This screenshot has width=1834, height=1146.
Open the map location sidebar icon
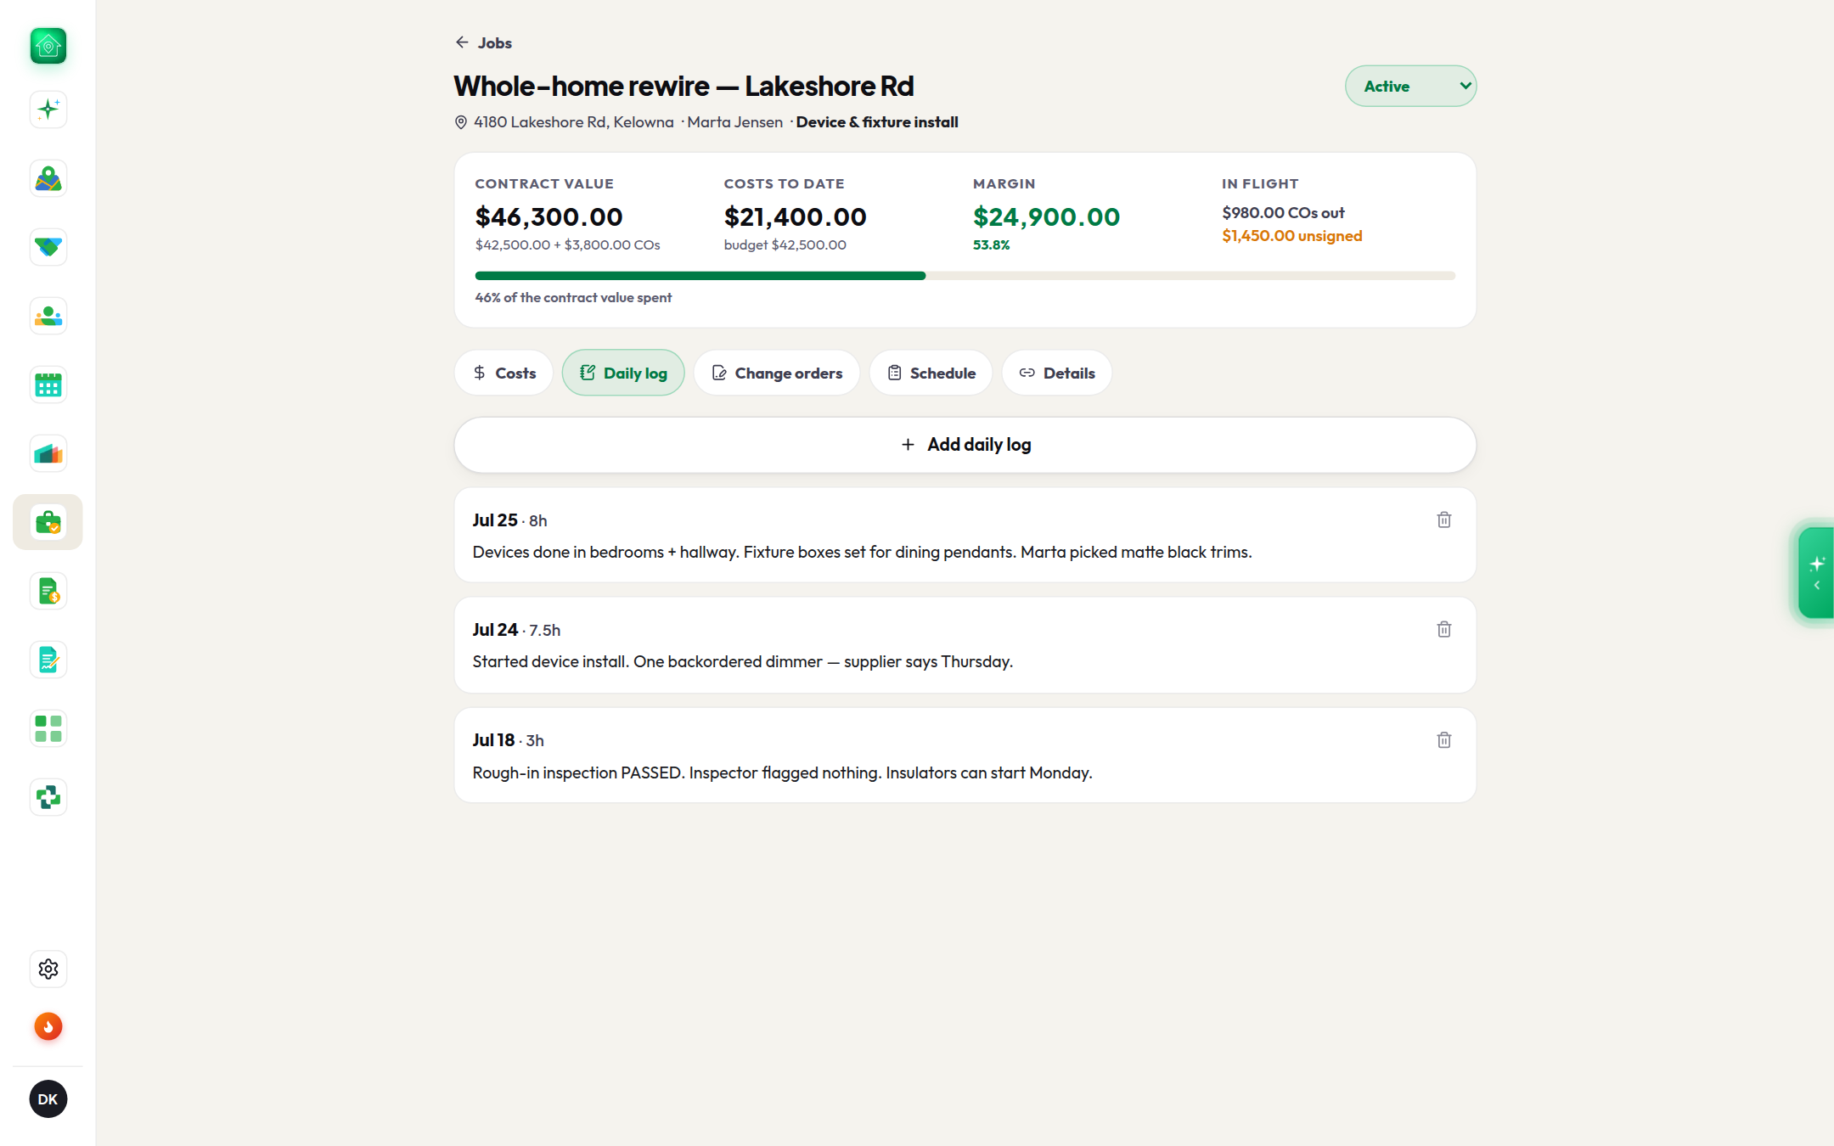pos(48,178)
